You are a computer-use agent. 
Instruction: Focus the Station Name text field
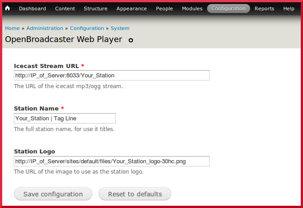click(65, 118)
